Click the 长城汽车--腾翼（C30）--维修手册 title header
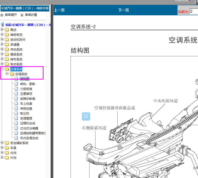 [x=25, y=8]
